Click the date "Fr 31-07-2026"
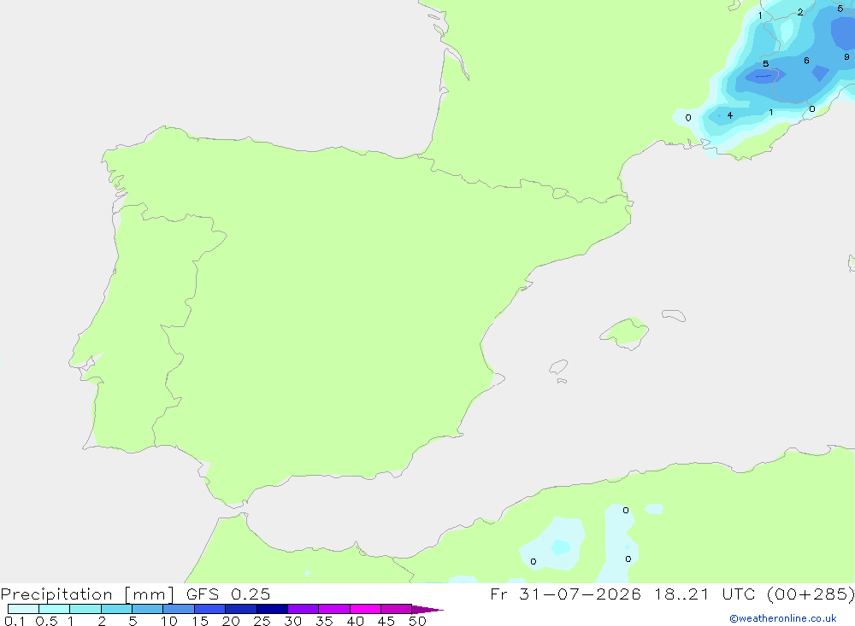This screenshot has width=855, height=626. click(565, 594)
